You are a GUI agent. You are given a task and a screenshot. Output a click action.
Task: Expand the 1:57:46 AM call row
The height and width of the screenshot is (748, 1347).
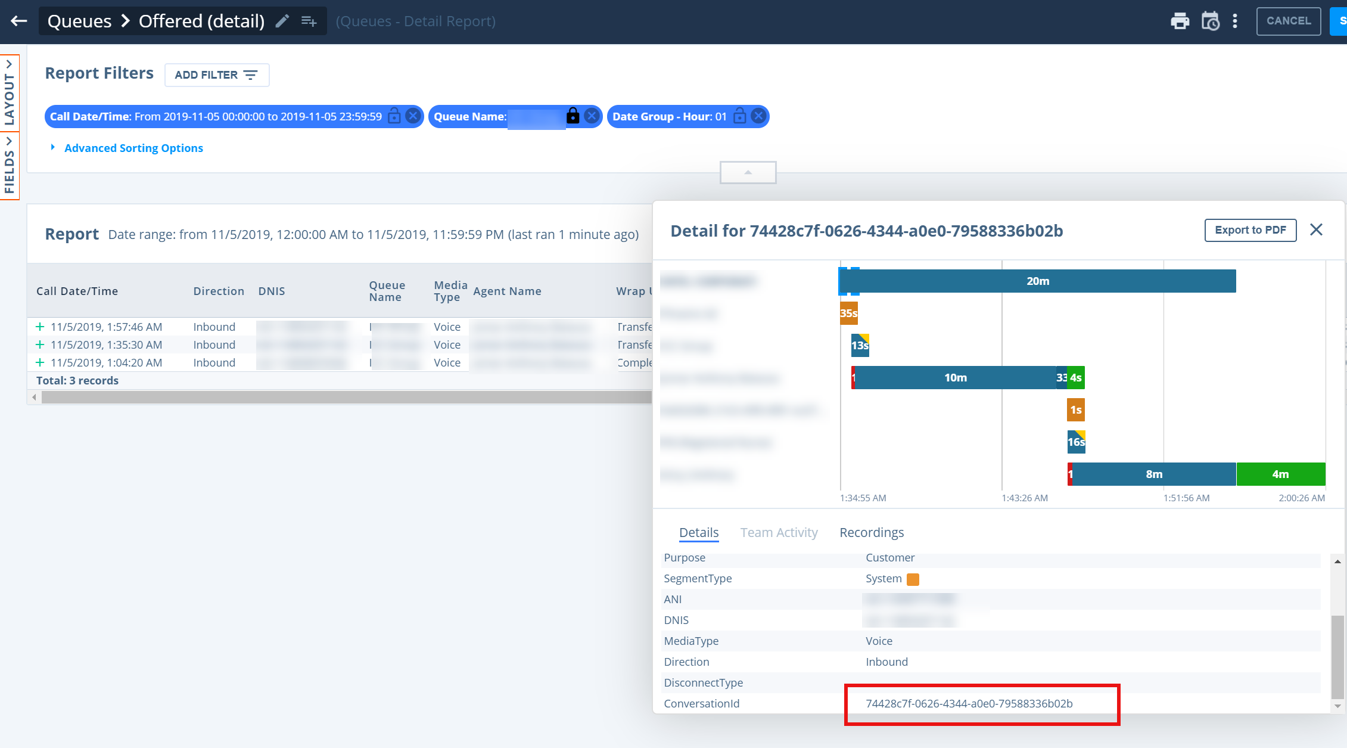[x=40, y=327]
